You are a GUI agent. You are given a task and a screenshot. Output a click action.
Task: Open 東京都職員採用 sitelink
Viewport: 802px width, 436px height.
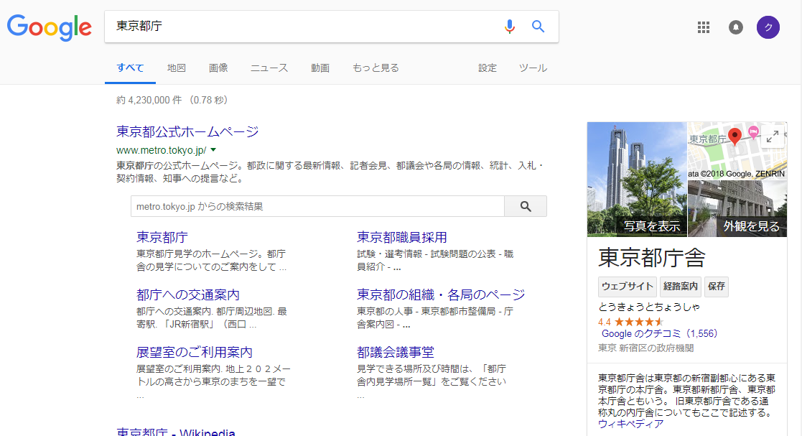(x=402, y=237)
